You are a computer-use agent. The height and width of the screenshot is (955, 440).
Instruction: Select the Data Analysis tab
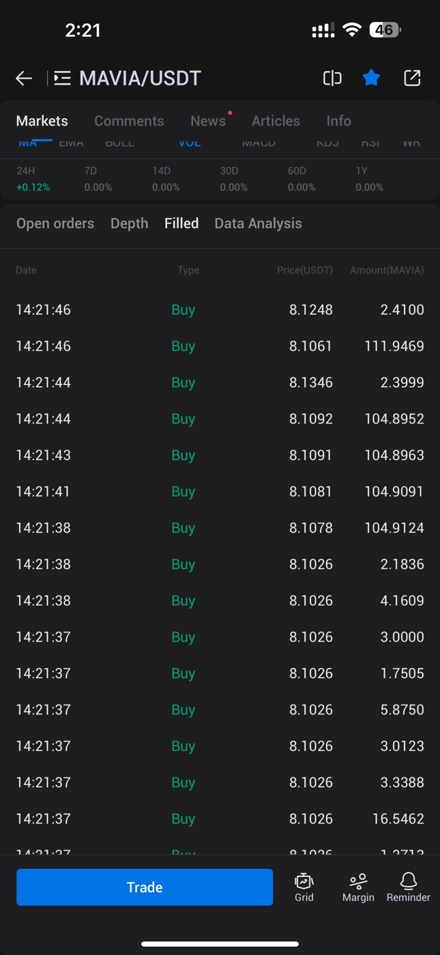tap(258, 223)
